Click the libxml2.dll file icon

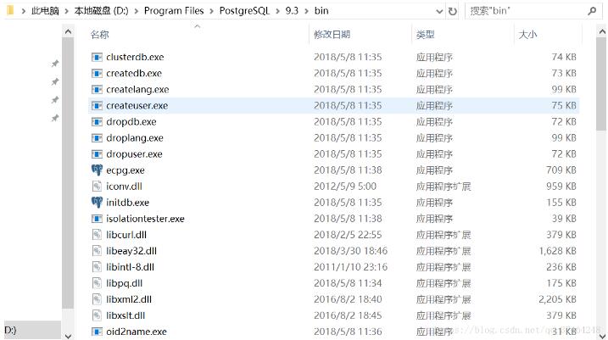pyautogui.click(x=97, y=299)
